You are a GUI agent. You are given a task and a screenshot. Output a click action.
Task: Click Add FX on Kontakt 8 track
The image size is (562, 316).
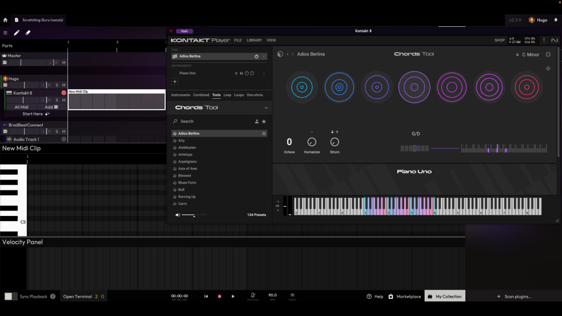coord(51,107)
